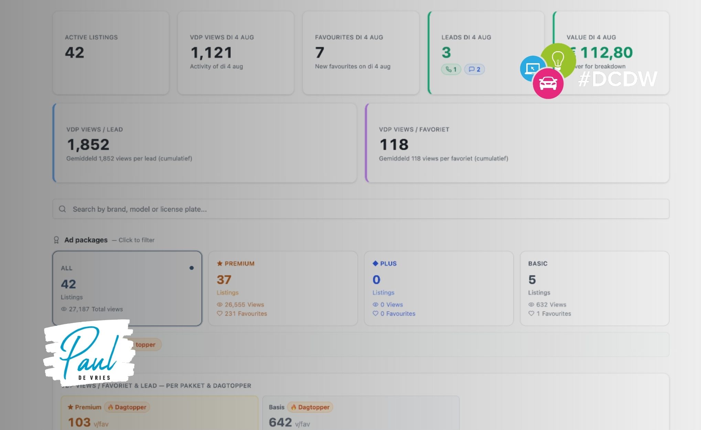The image size is (701, 430).
Task: Click the Premium Dagtopper 103 v/fav card
Action: pos(160,413)
